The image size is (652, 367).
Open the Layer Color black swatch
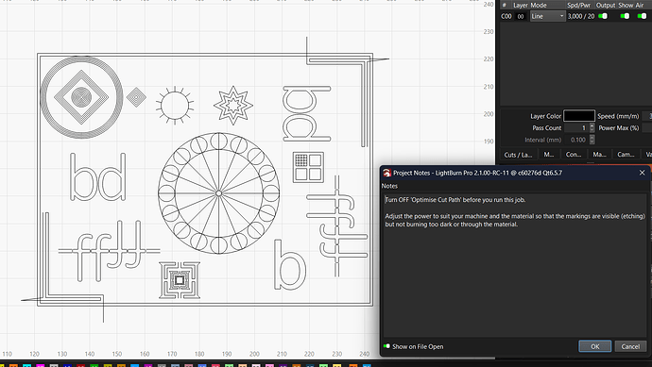tap(579, 116)
